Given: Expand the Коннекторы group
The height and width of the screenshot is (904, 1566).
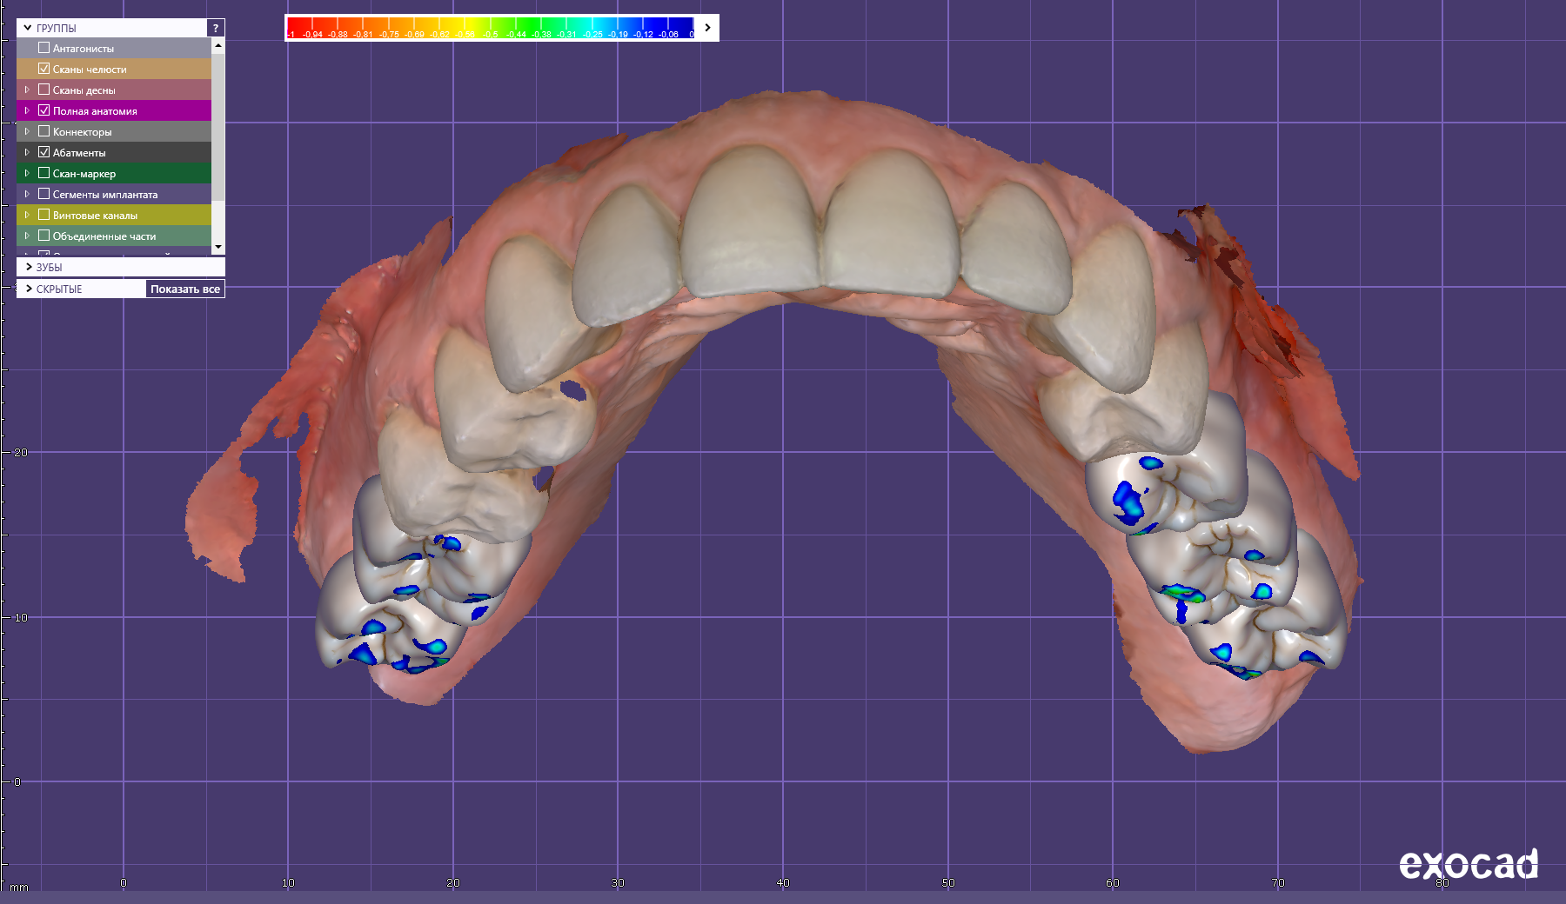Looking at the screenshot, I should [27, 131].
